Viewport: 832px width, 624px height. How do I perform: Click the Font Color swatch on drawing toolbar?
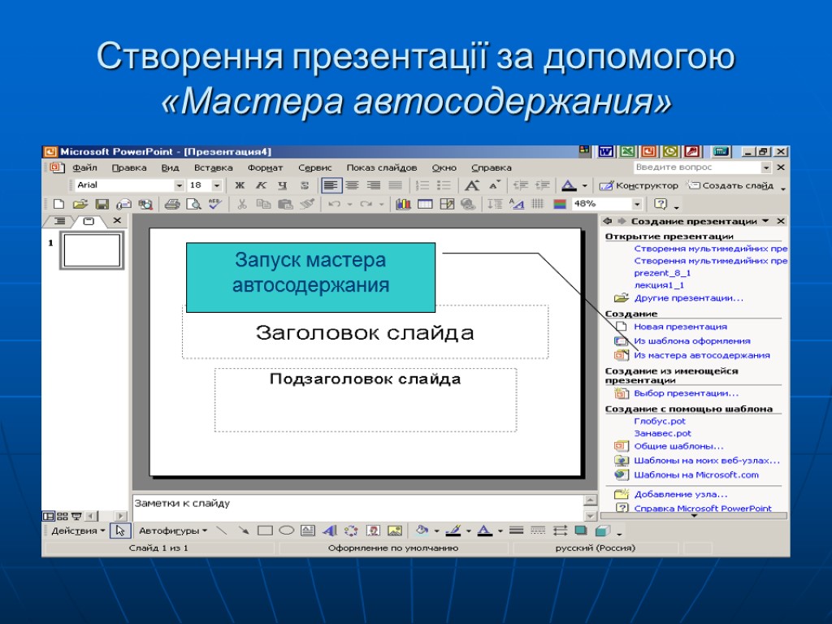click(x=485, y=531)
